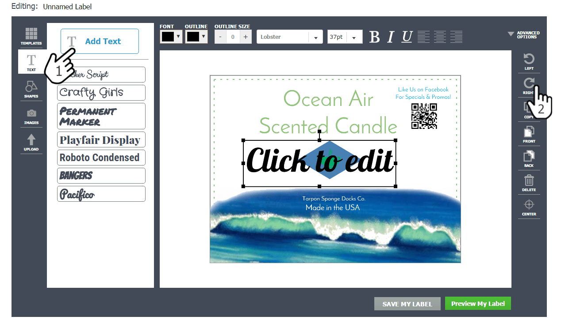The height and width of the screenshot is (324, 561).
Task: Open the 37pt font size dropdown
Action: pos(355,37)
